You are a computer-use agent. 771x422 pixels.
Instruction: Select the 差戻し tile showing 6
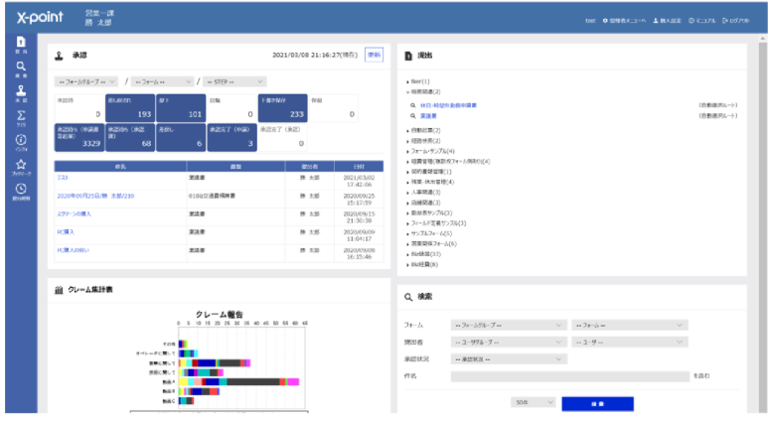click(x=181, y=138)
